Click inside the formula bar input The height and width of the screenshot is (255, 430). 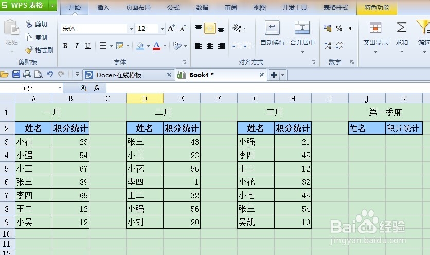268,88
